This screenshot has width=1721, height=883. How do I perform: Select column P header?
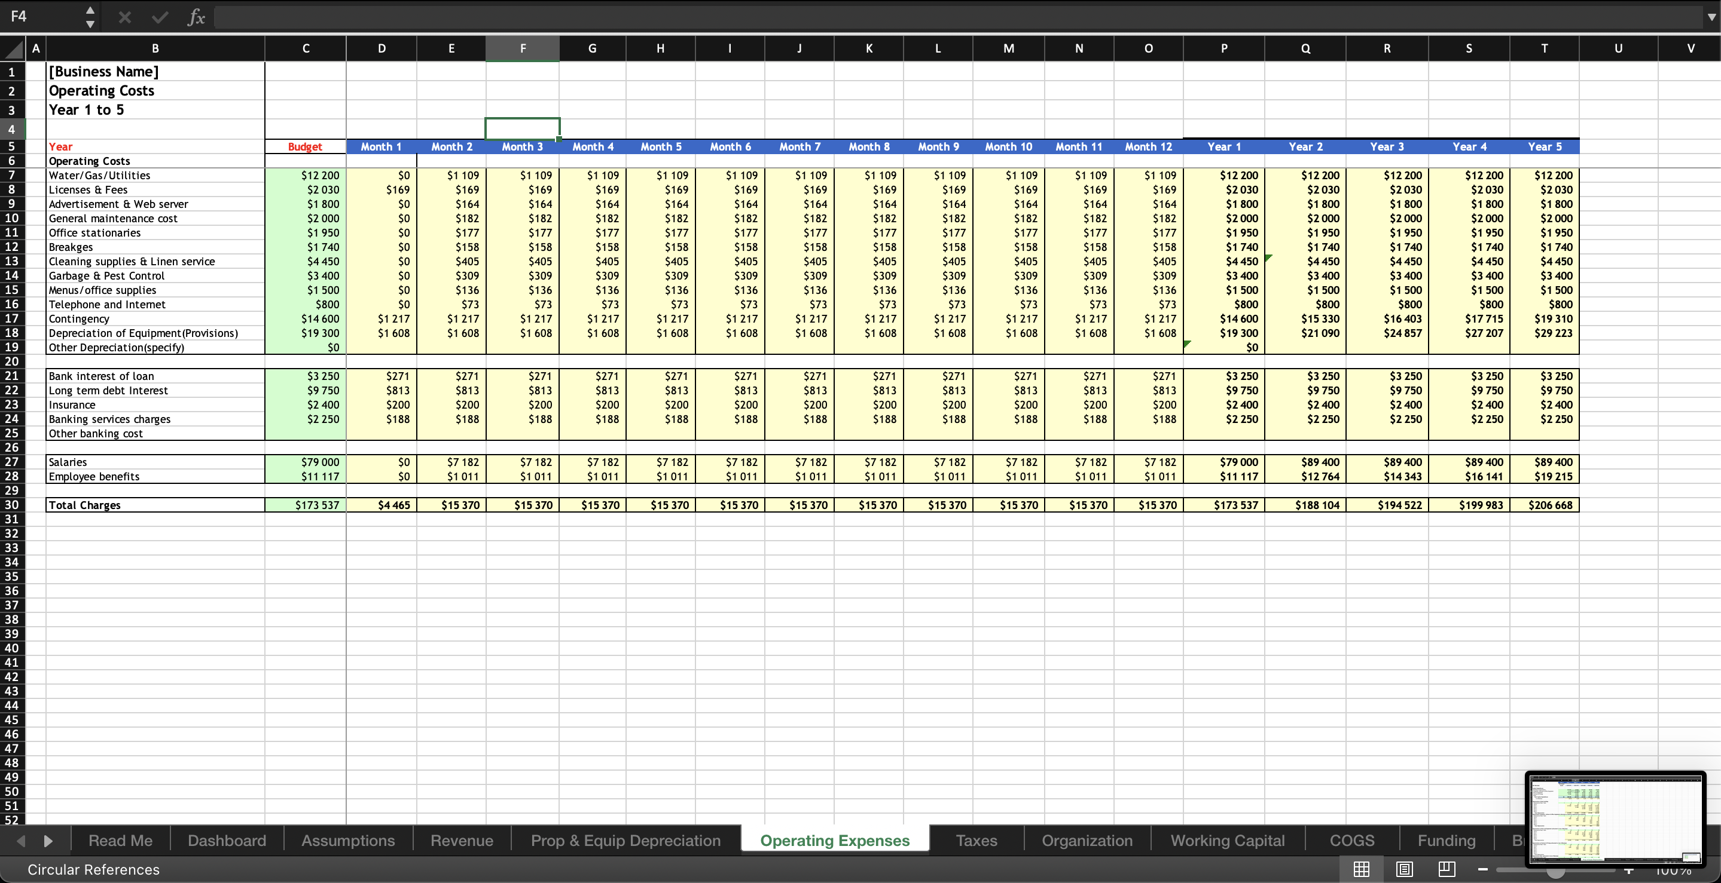(x=1223, y=48)
